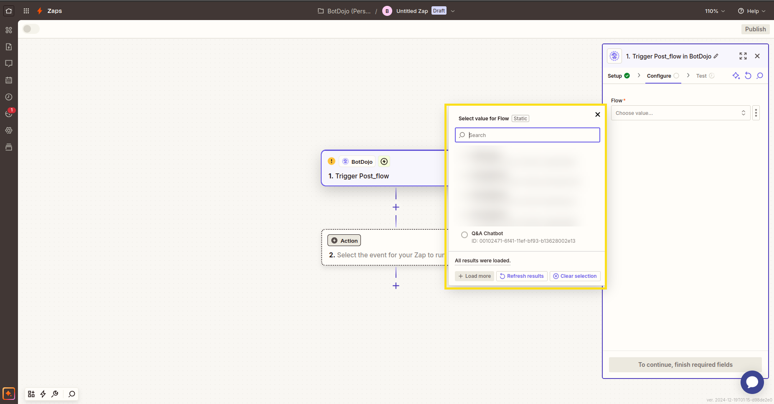Click the search icon in bottom toolbar
Screen dimensions: 774x404
coord(72,394)
